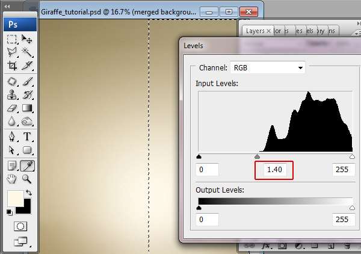Screen dimensions: 361x254
Task: Click the input levels midtone gray slider
Action: click(x=257, y=157)
